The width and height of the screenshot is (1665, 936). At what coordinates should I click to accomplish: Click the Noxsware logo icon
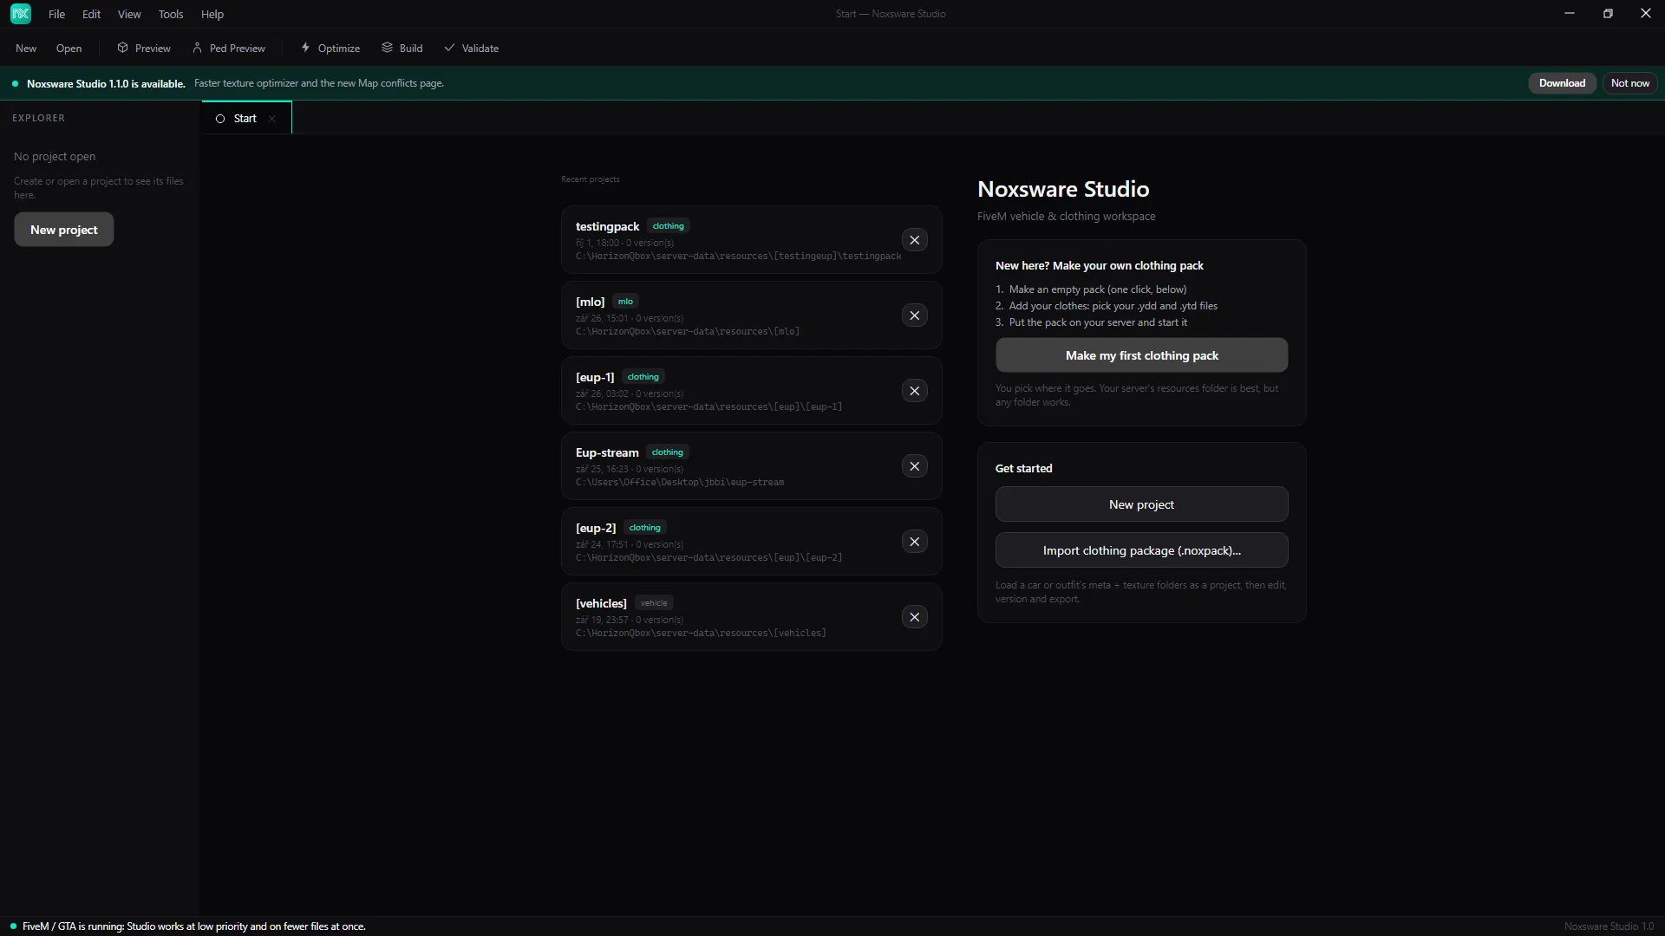pyautogui.click(x=21, y=14)
